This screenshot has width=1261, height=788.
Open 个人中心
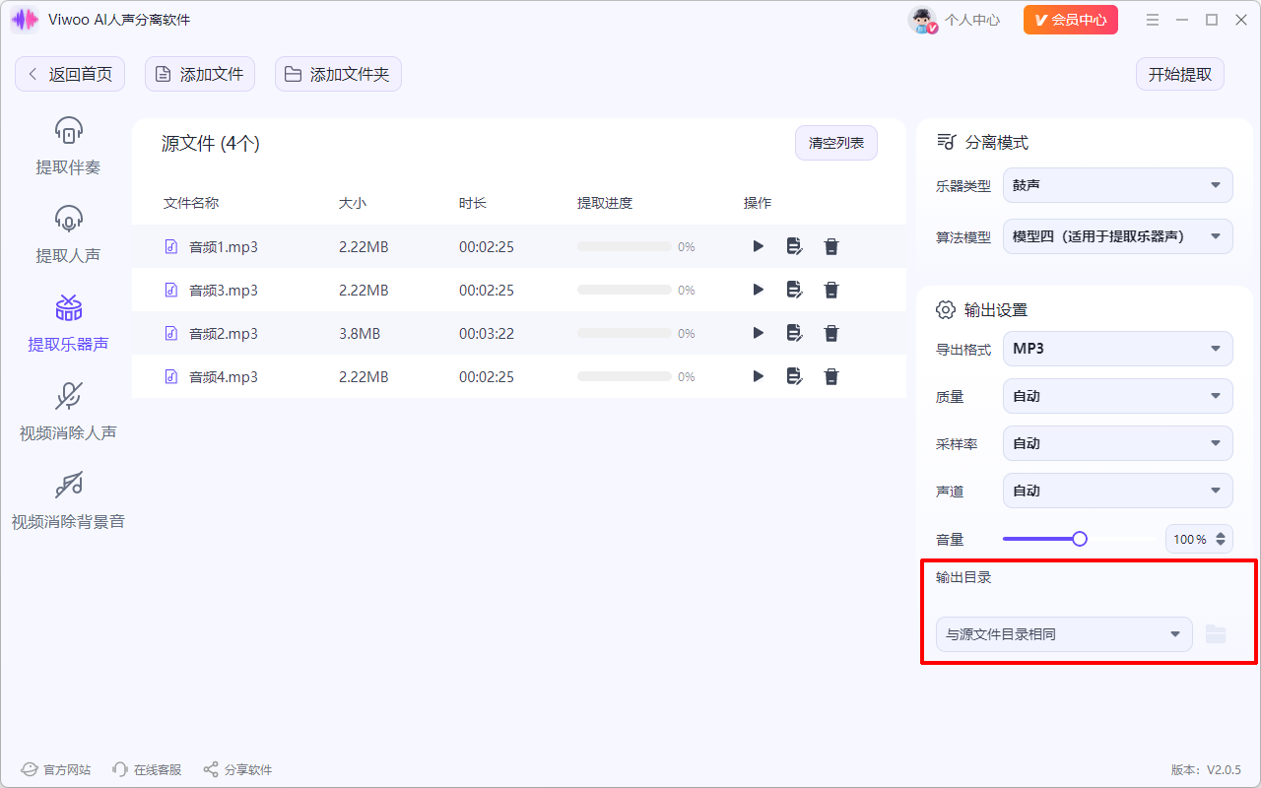coord(971,20)
